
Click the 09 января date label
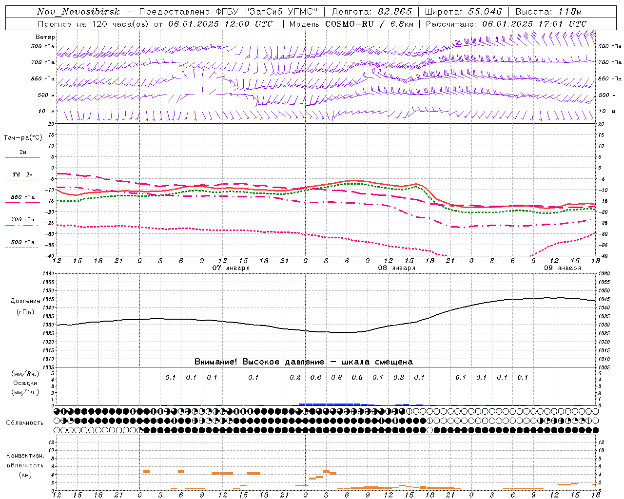tap(563, 268)
